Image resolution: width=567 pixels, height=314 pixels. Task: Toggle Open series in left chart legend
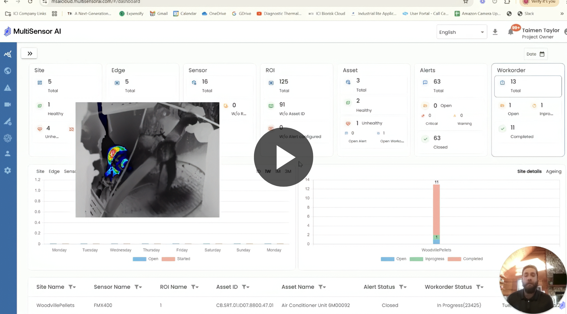pyautogui.click(x=145, y=259)
